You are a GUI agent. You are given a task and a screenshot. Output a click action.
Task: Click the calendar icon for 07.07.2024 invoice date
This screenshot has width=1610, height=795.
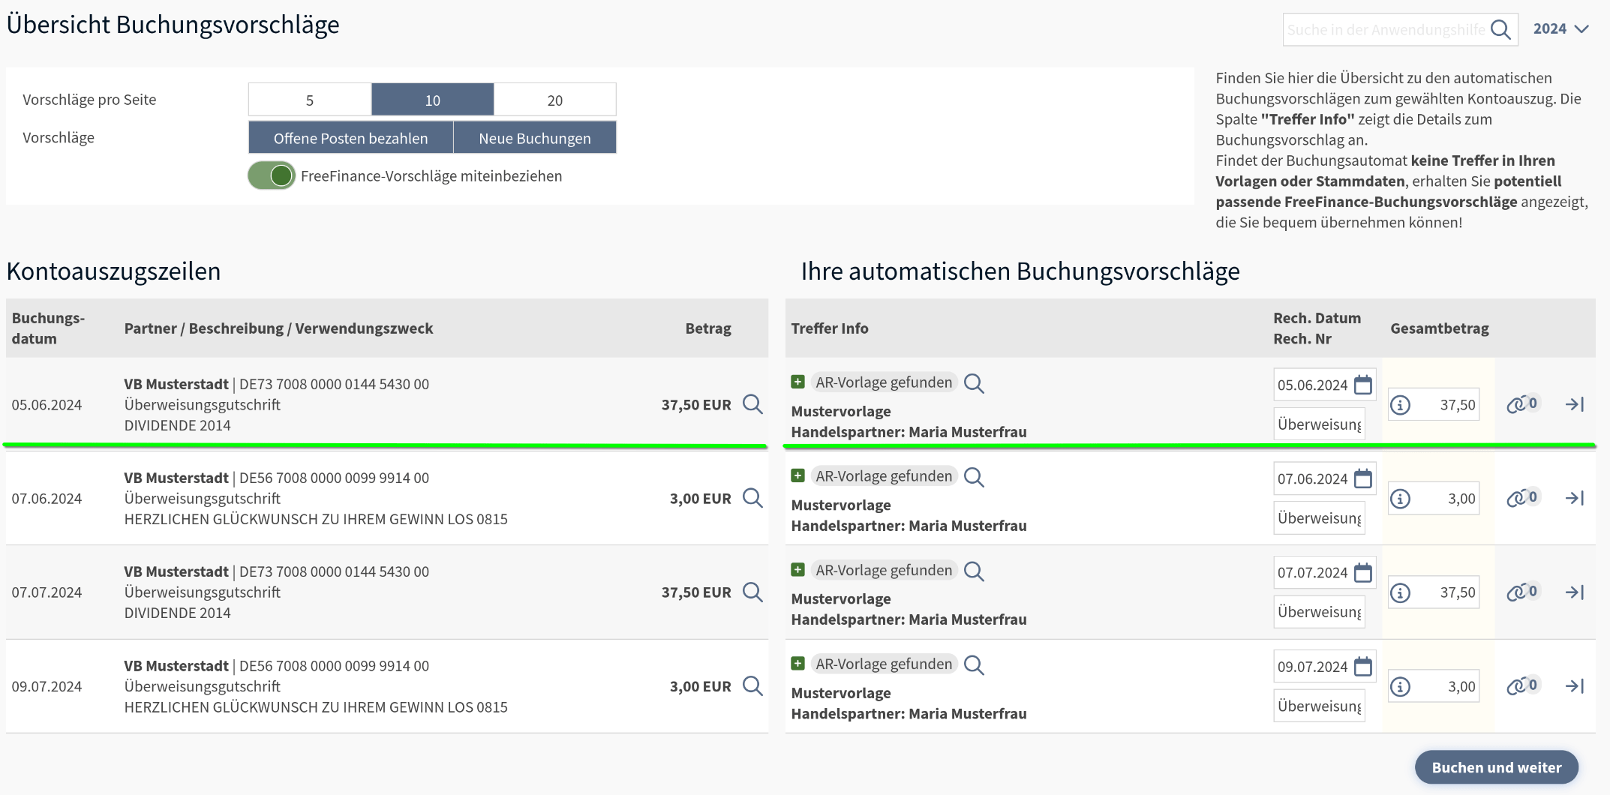pos(1362,572)
